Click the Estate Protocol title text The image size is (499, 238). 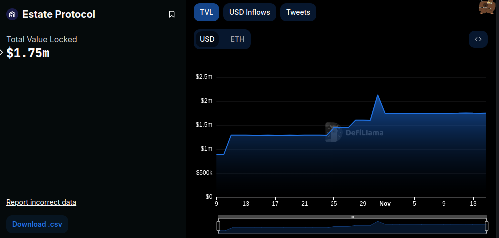59,15
